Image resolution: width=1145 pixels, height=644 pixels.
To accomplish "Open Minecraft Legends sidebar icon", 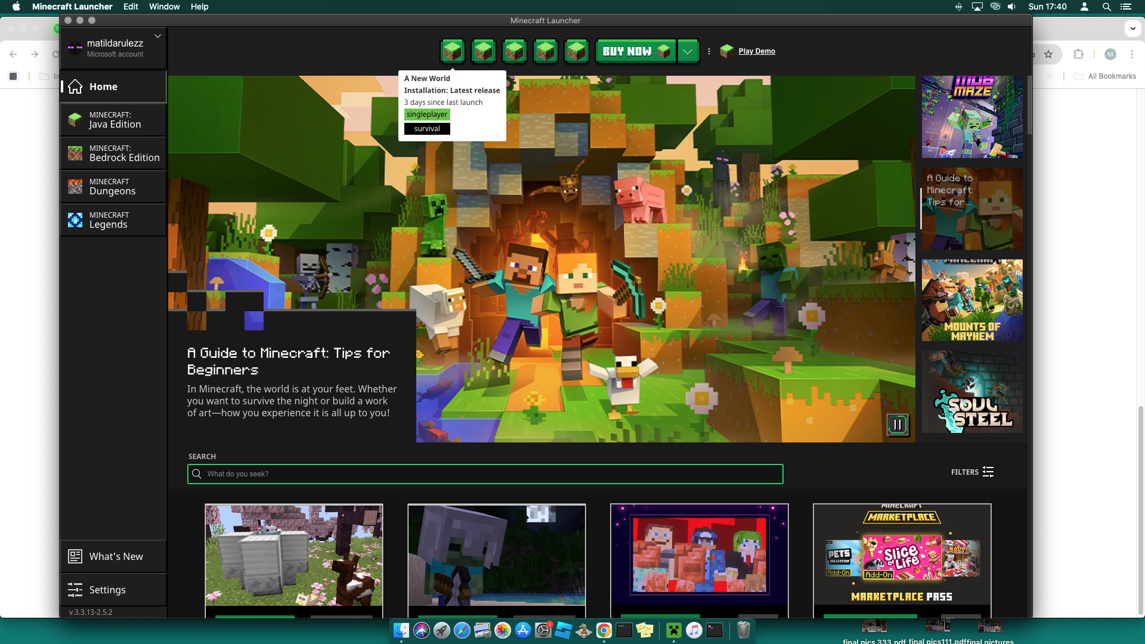I will pyautogui.click(x=75, y=220).
